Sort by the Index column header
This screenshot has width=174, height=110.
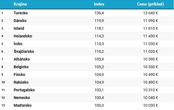coord(99,4)
